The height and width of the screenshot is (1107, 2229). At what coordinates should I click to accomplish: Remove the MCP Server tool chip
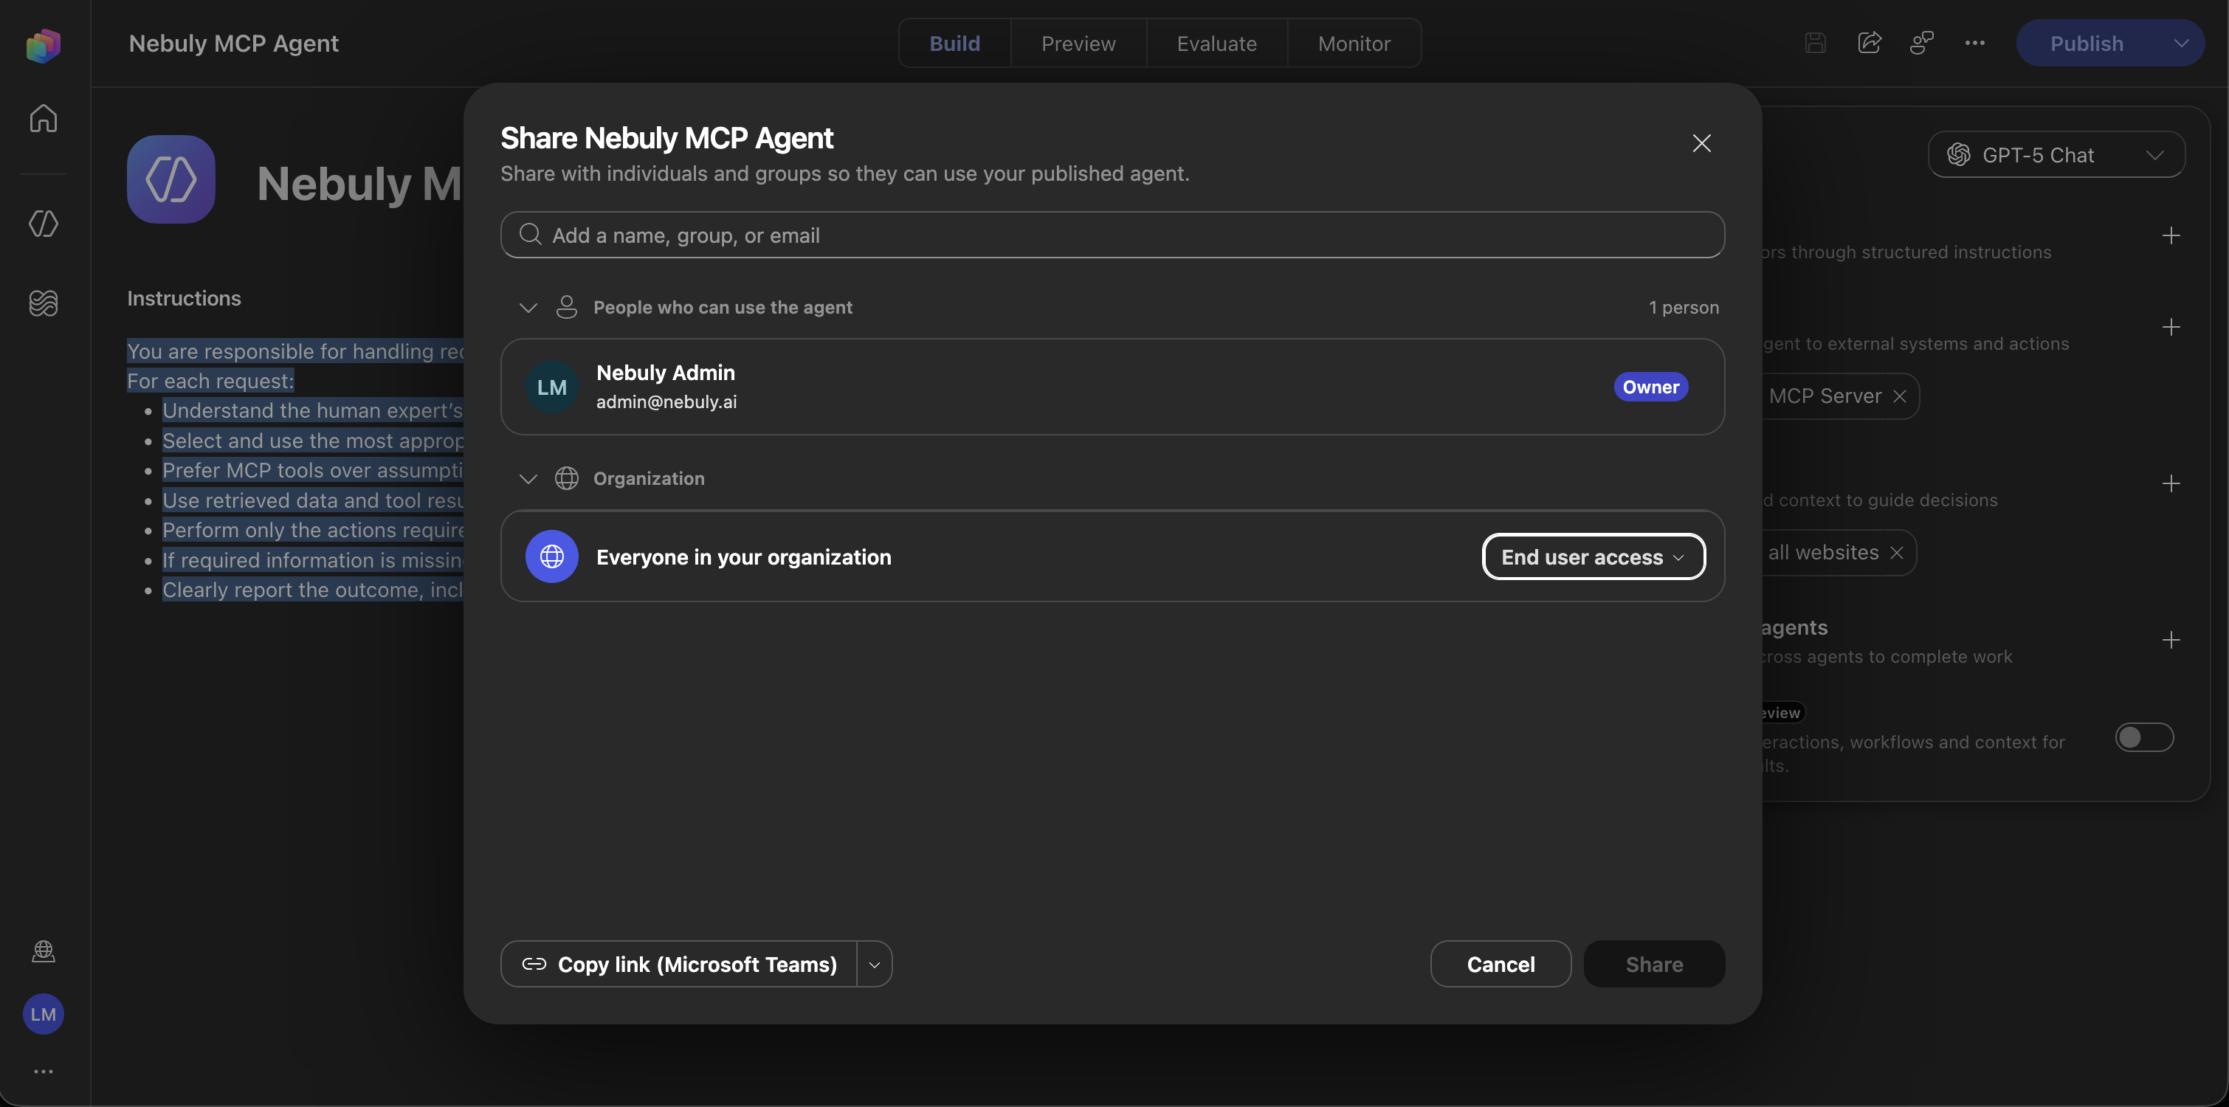pyautogui.click(x=1899, y=396)
